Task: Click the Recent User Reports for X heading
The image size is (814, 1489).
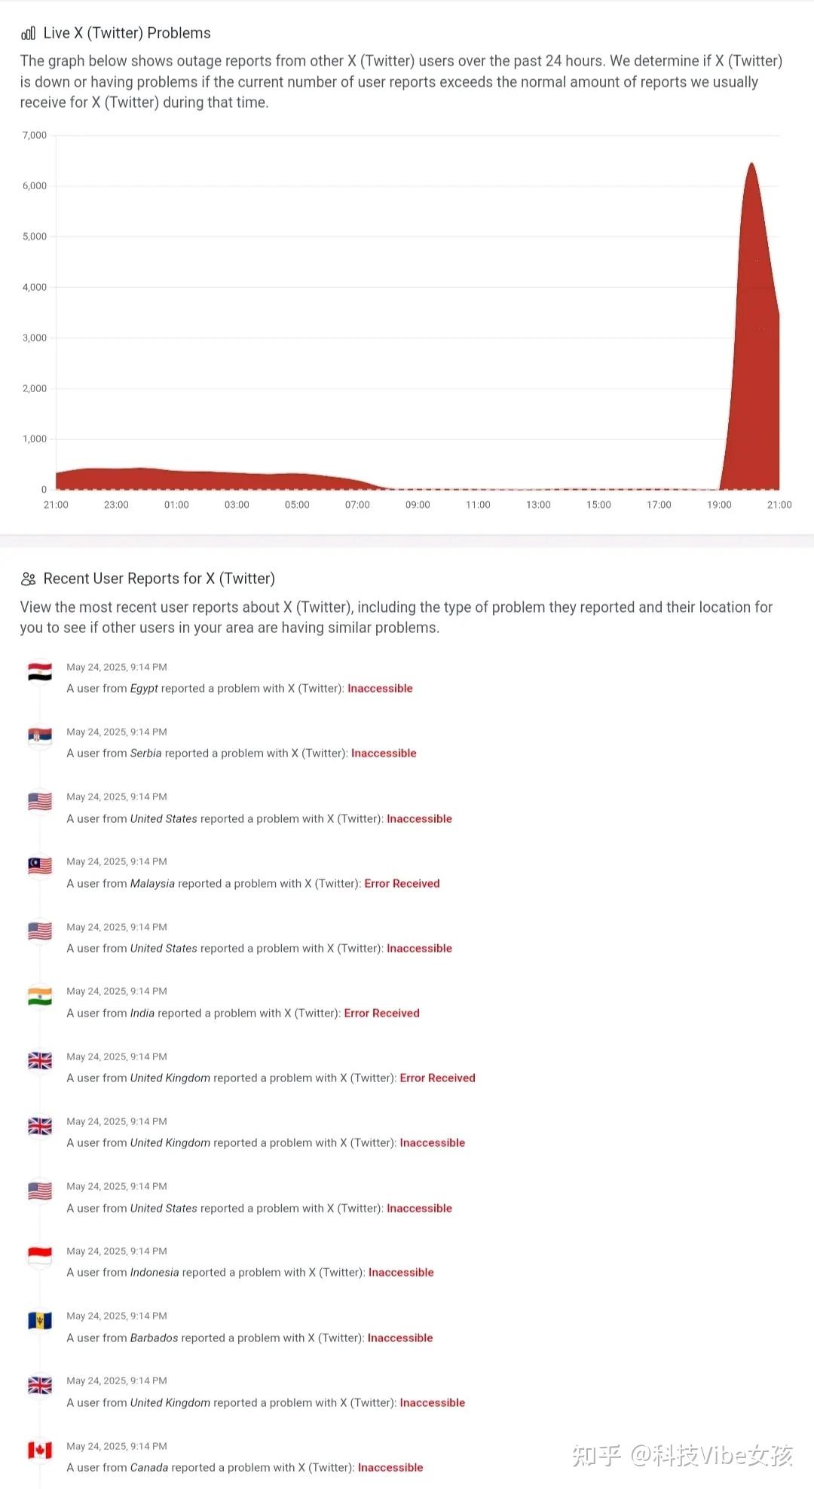Action: pos(159,579)
